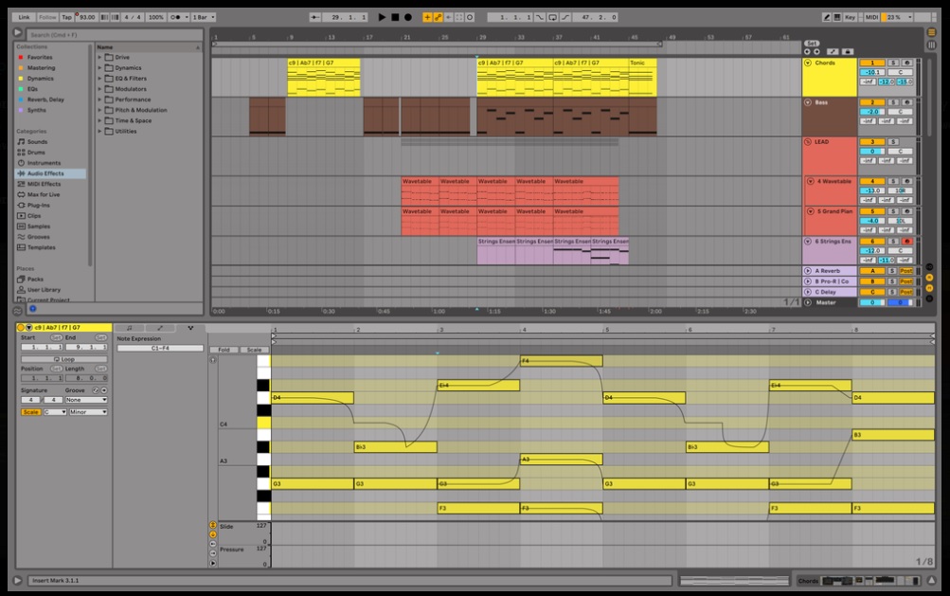Viewport: 950px width, 596px height.
Task: Fold the Chords track
Action: [808, 63]
